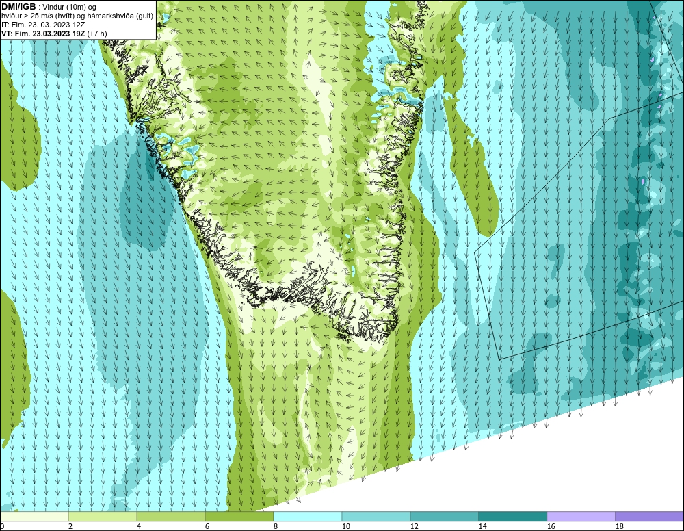
Task: Click the 2–4 m/s light green legend swatch
Action: click(103, 517)
